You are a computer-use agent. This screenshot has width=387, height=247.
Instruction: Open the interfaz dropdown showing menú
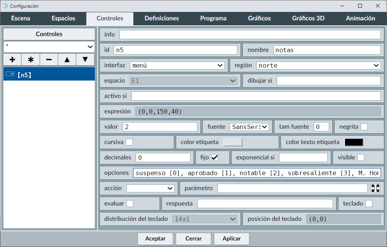click(177, 65)
